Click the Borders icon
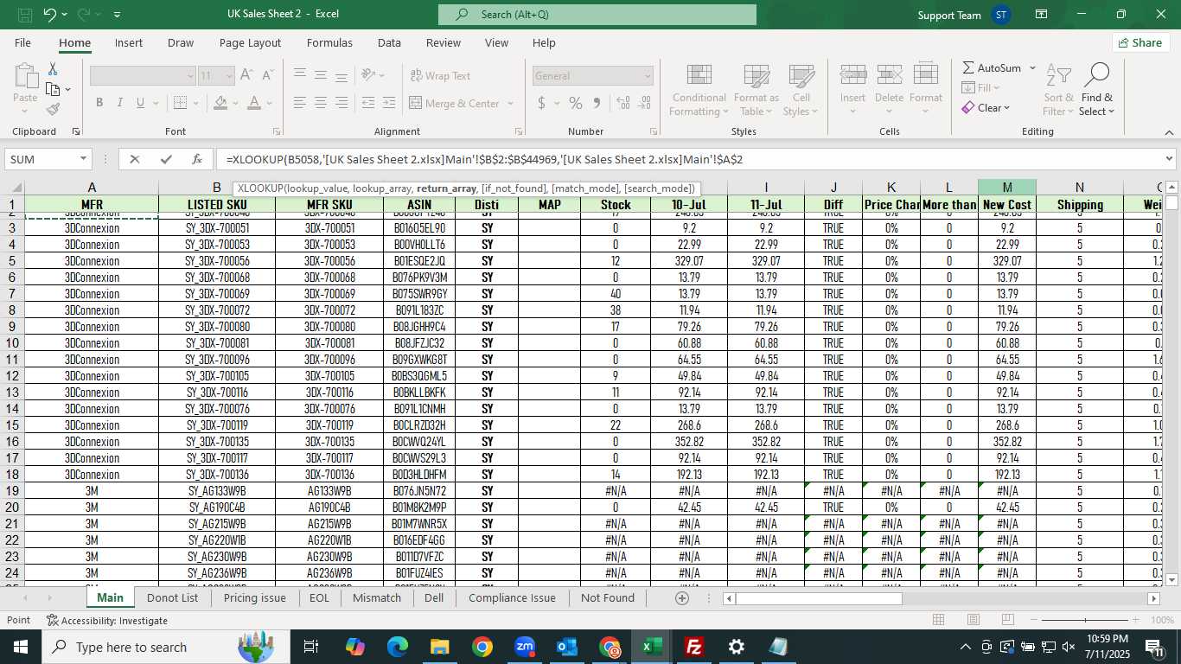This screenshot has width=1181, height=664. pyautogui.click(x=179, y=103)
